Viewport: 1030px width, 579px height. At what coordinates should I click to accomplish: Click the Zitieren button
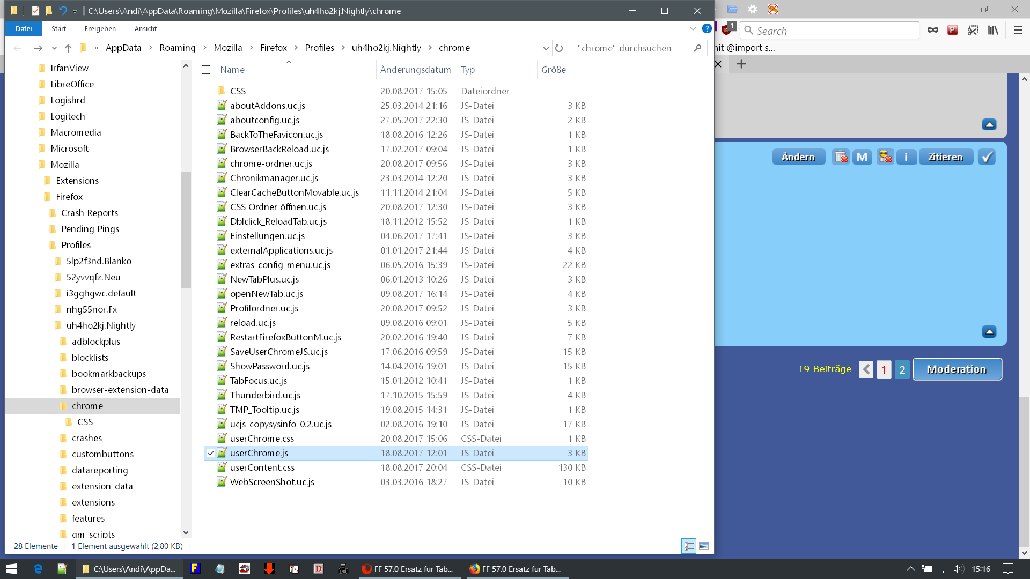tap(945, 157)
